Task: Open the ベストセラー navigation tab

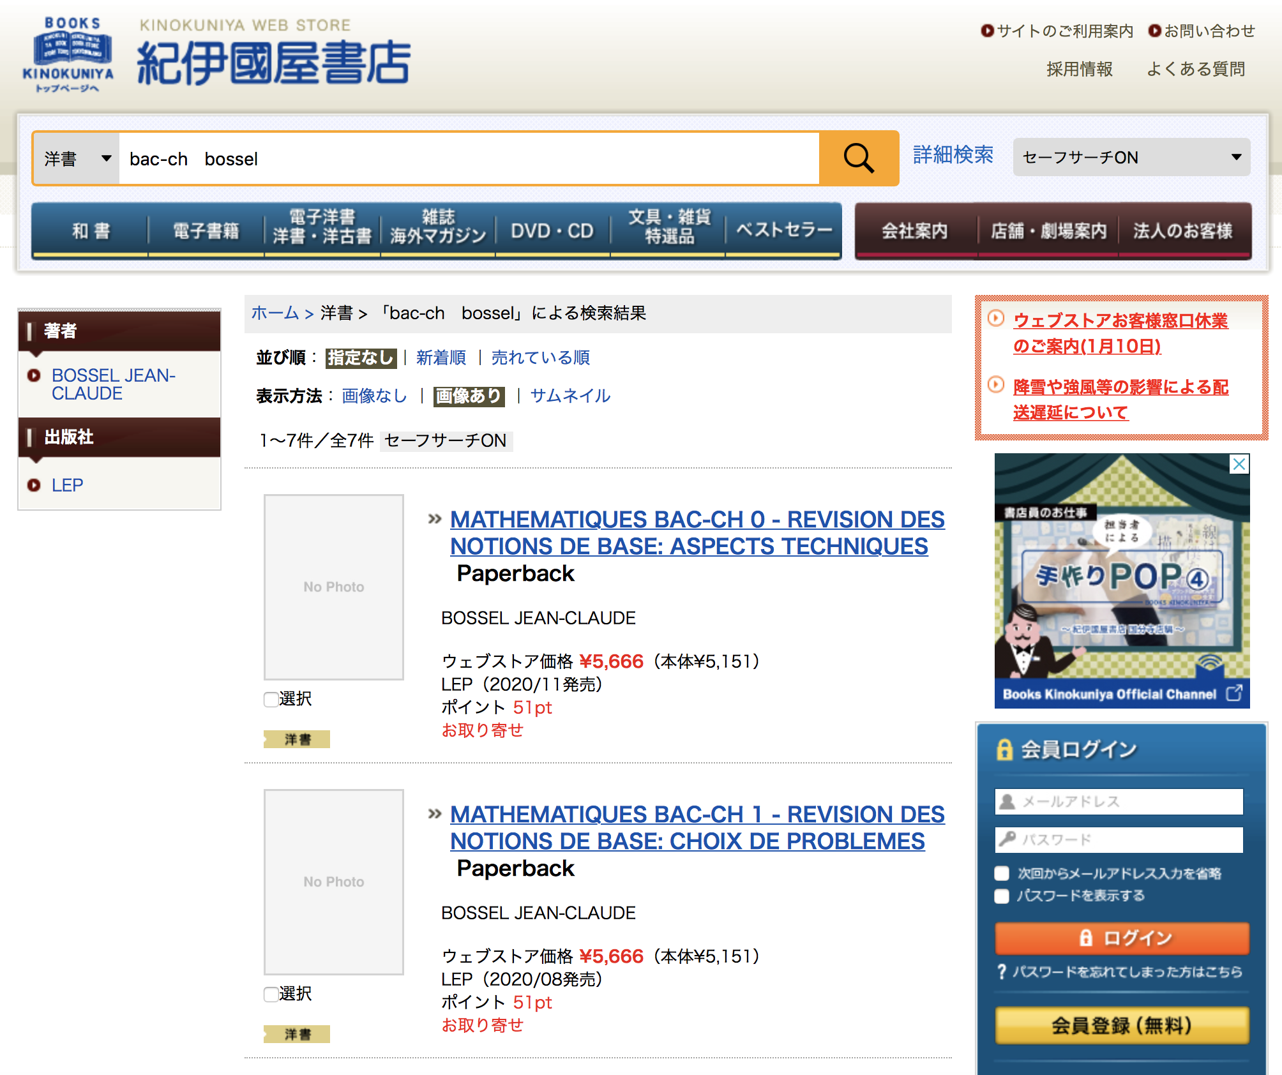Action: pyautogui.click(x=784, y=230)
